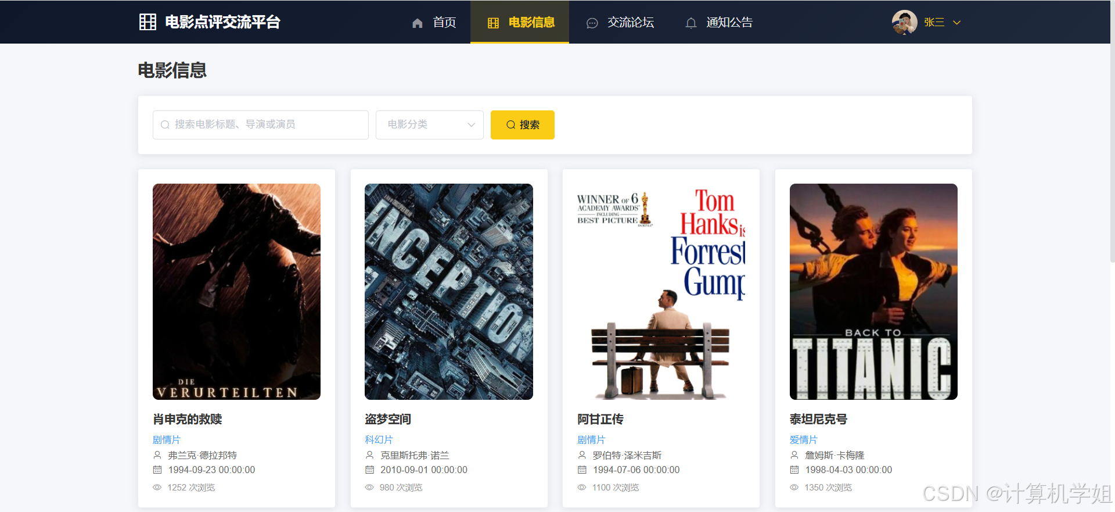Click the eye icon next to 1100 次浏览
This screenshot has height=512, width=1115.
582,488
